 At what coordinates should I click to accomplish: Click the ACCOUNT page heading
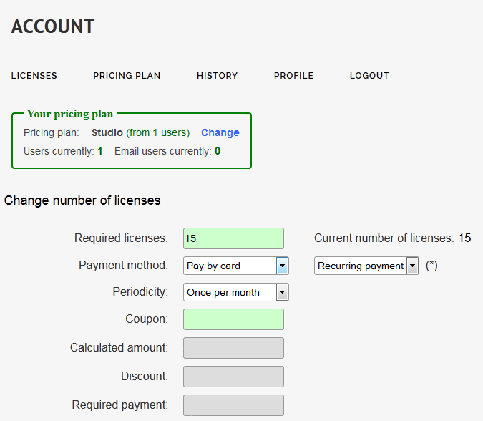coord(53,26)
